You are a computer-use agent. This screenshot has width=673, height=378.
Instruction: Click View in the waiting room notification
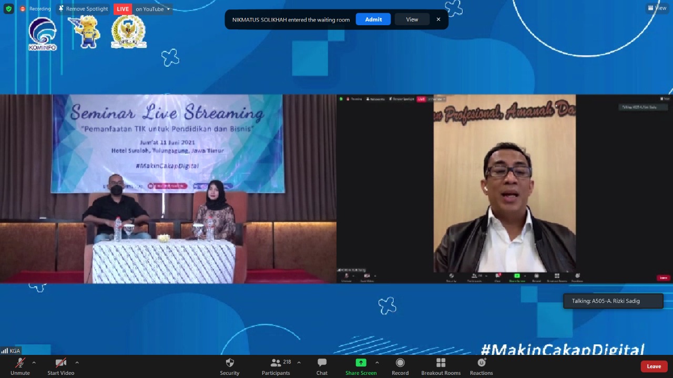pyautogui.click(x=412, y=19)
